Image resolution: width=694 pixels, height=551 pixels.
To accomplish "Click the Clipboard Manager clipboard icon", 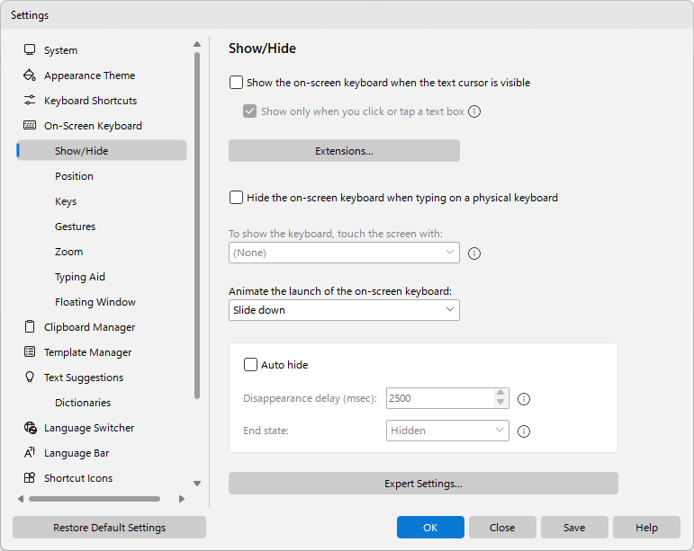I will point(30,326).
